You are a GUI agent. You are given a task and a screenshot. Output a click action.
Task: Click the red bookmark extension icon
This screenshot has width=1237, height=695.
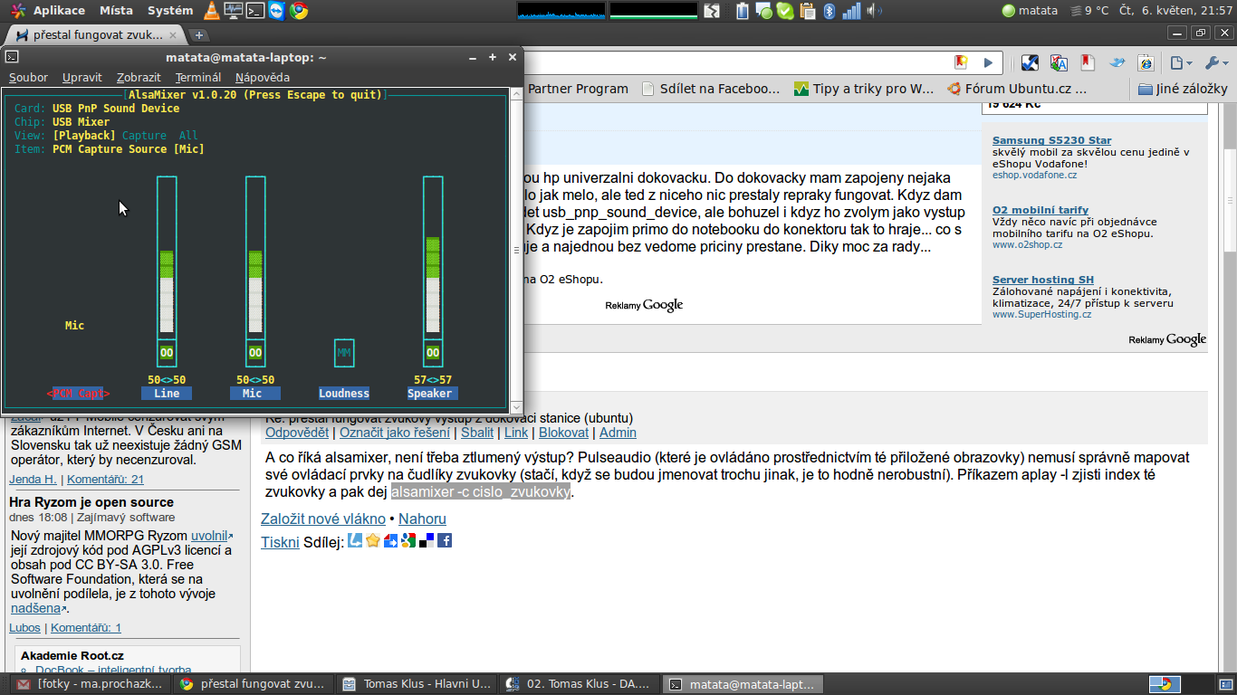click(x=1088, y=62)
